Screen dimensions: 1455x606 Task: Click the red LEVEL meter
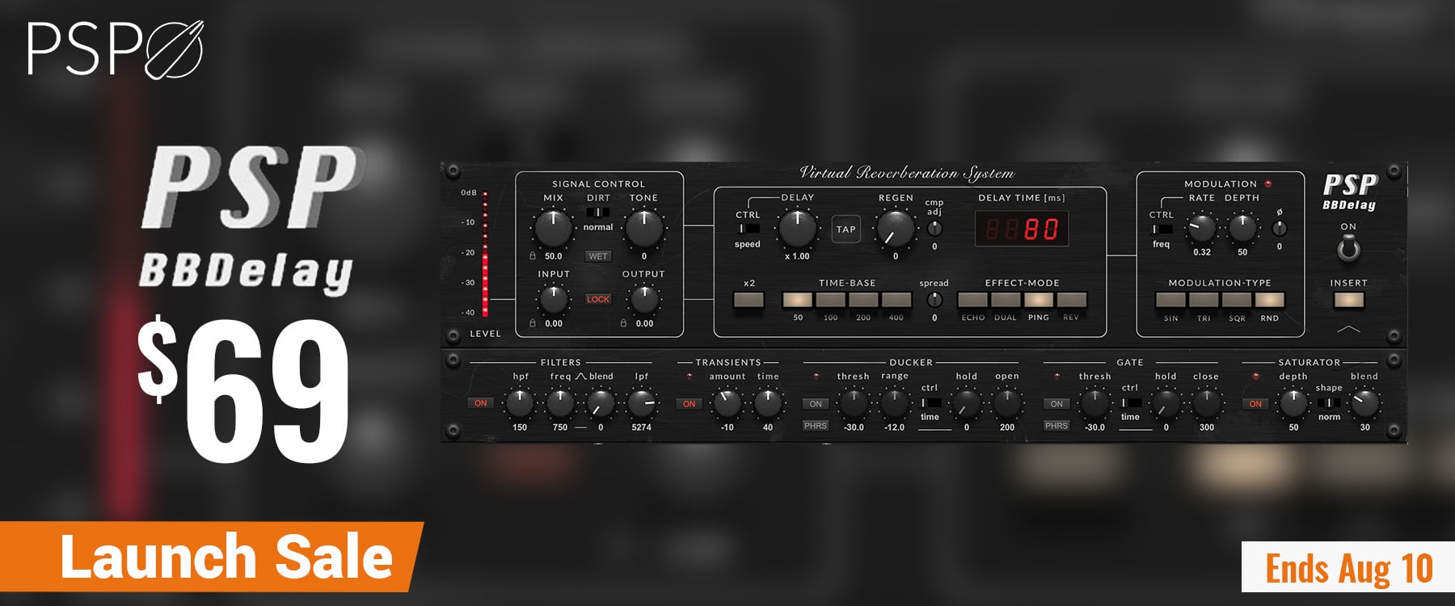[x=485, y=254]
